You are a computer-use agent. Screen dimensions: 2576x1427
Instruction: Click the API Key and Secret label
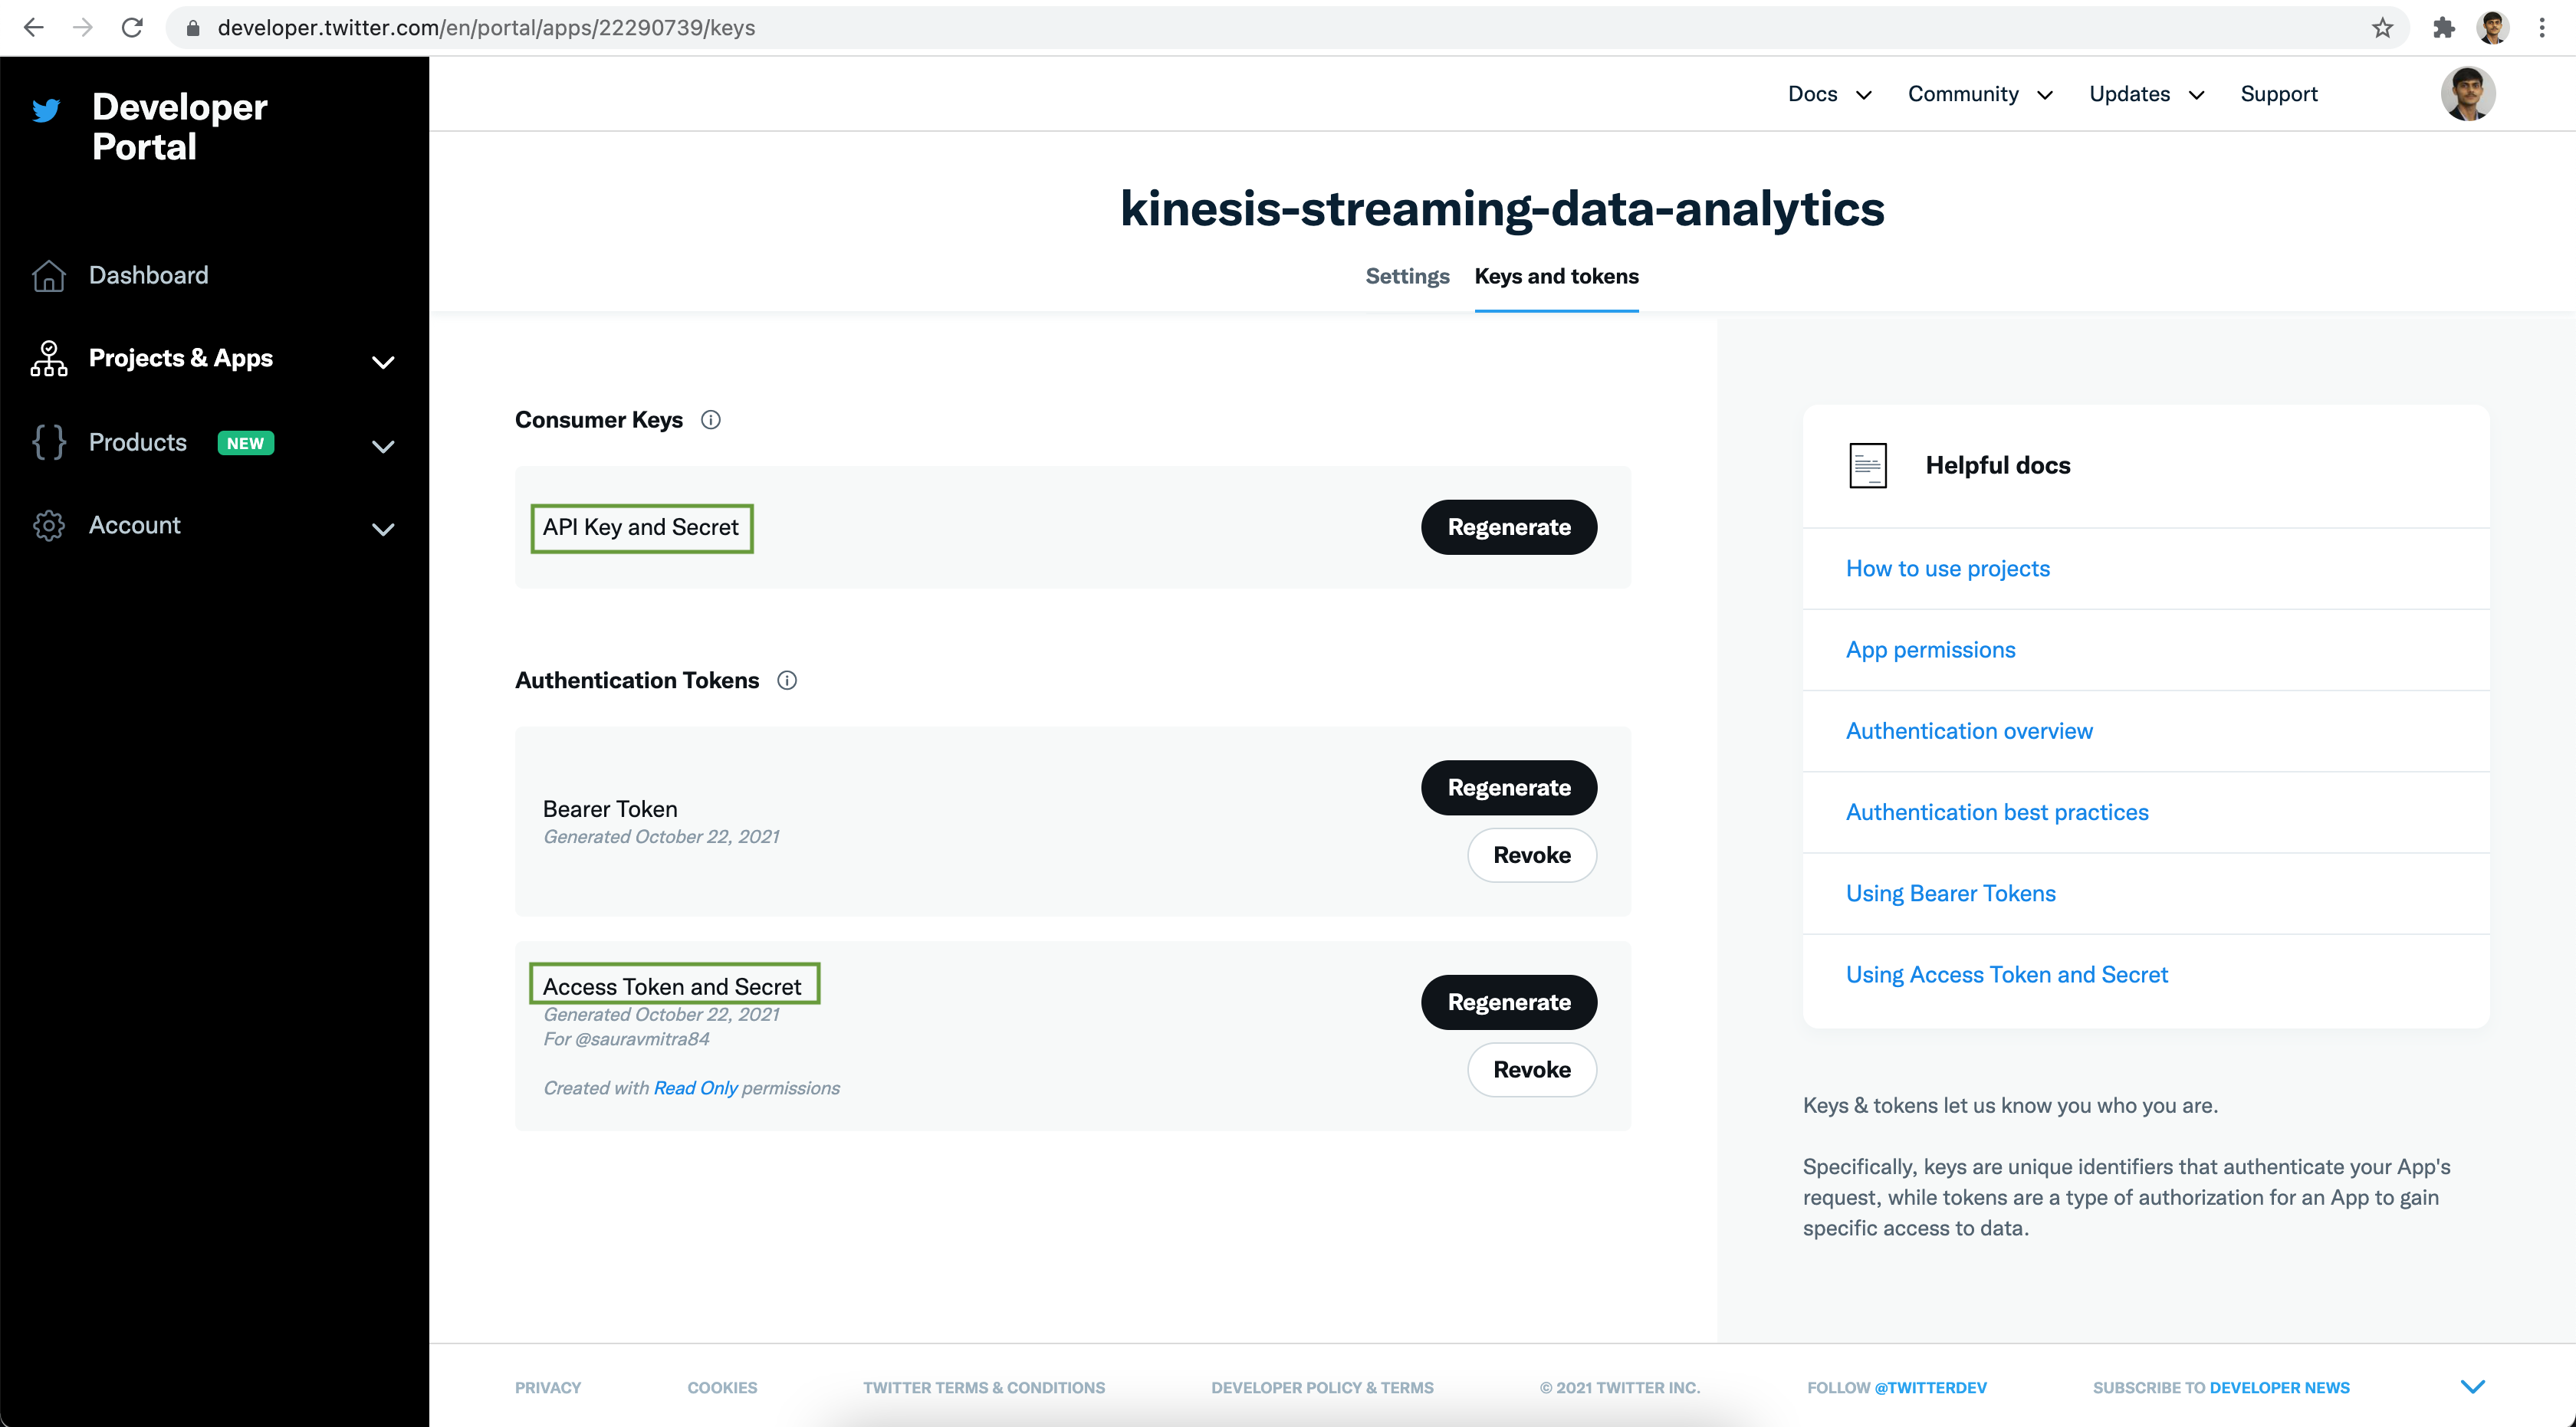641,527
